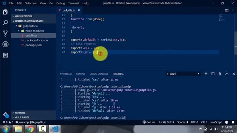Open File Explorer from the taskbar
This screenshot has height=133, width=237.
[18, 129]
